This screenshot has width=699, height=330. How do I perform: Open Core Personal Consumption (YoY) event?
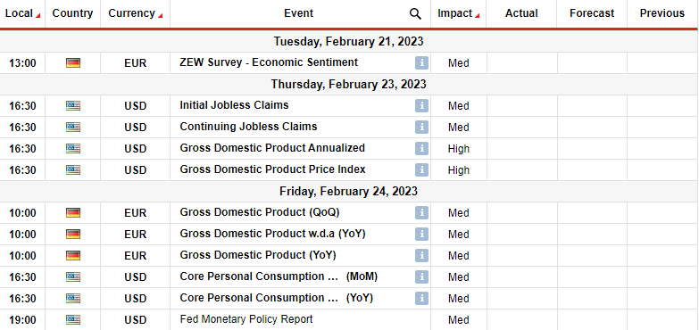(277, 298)
